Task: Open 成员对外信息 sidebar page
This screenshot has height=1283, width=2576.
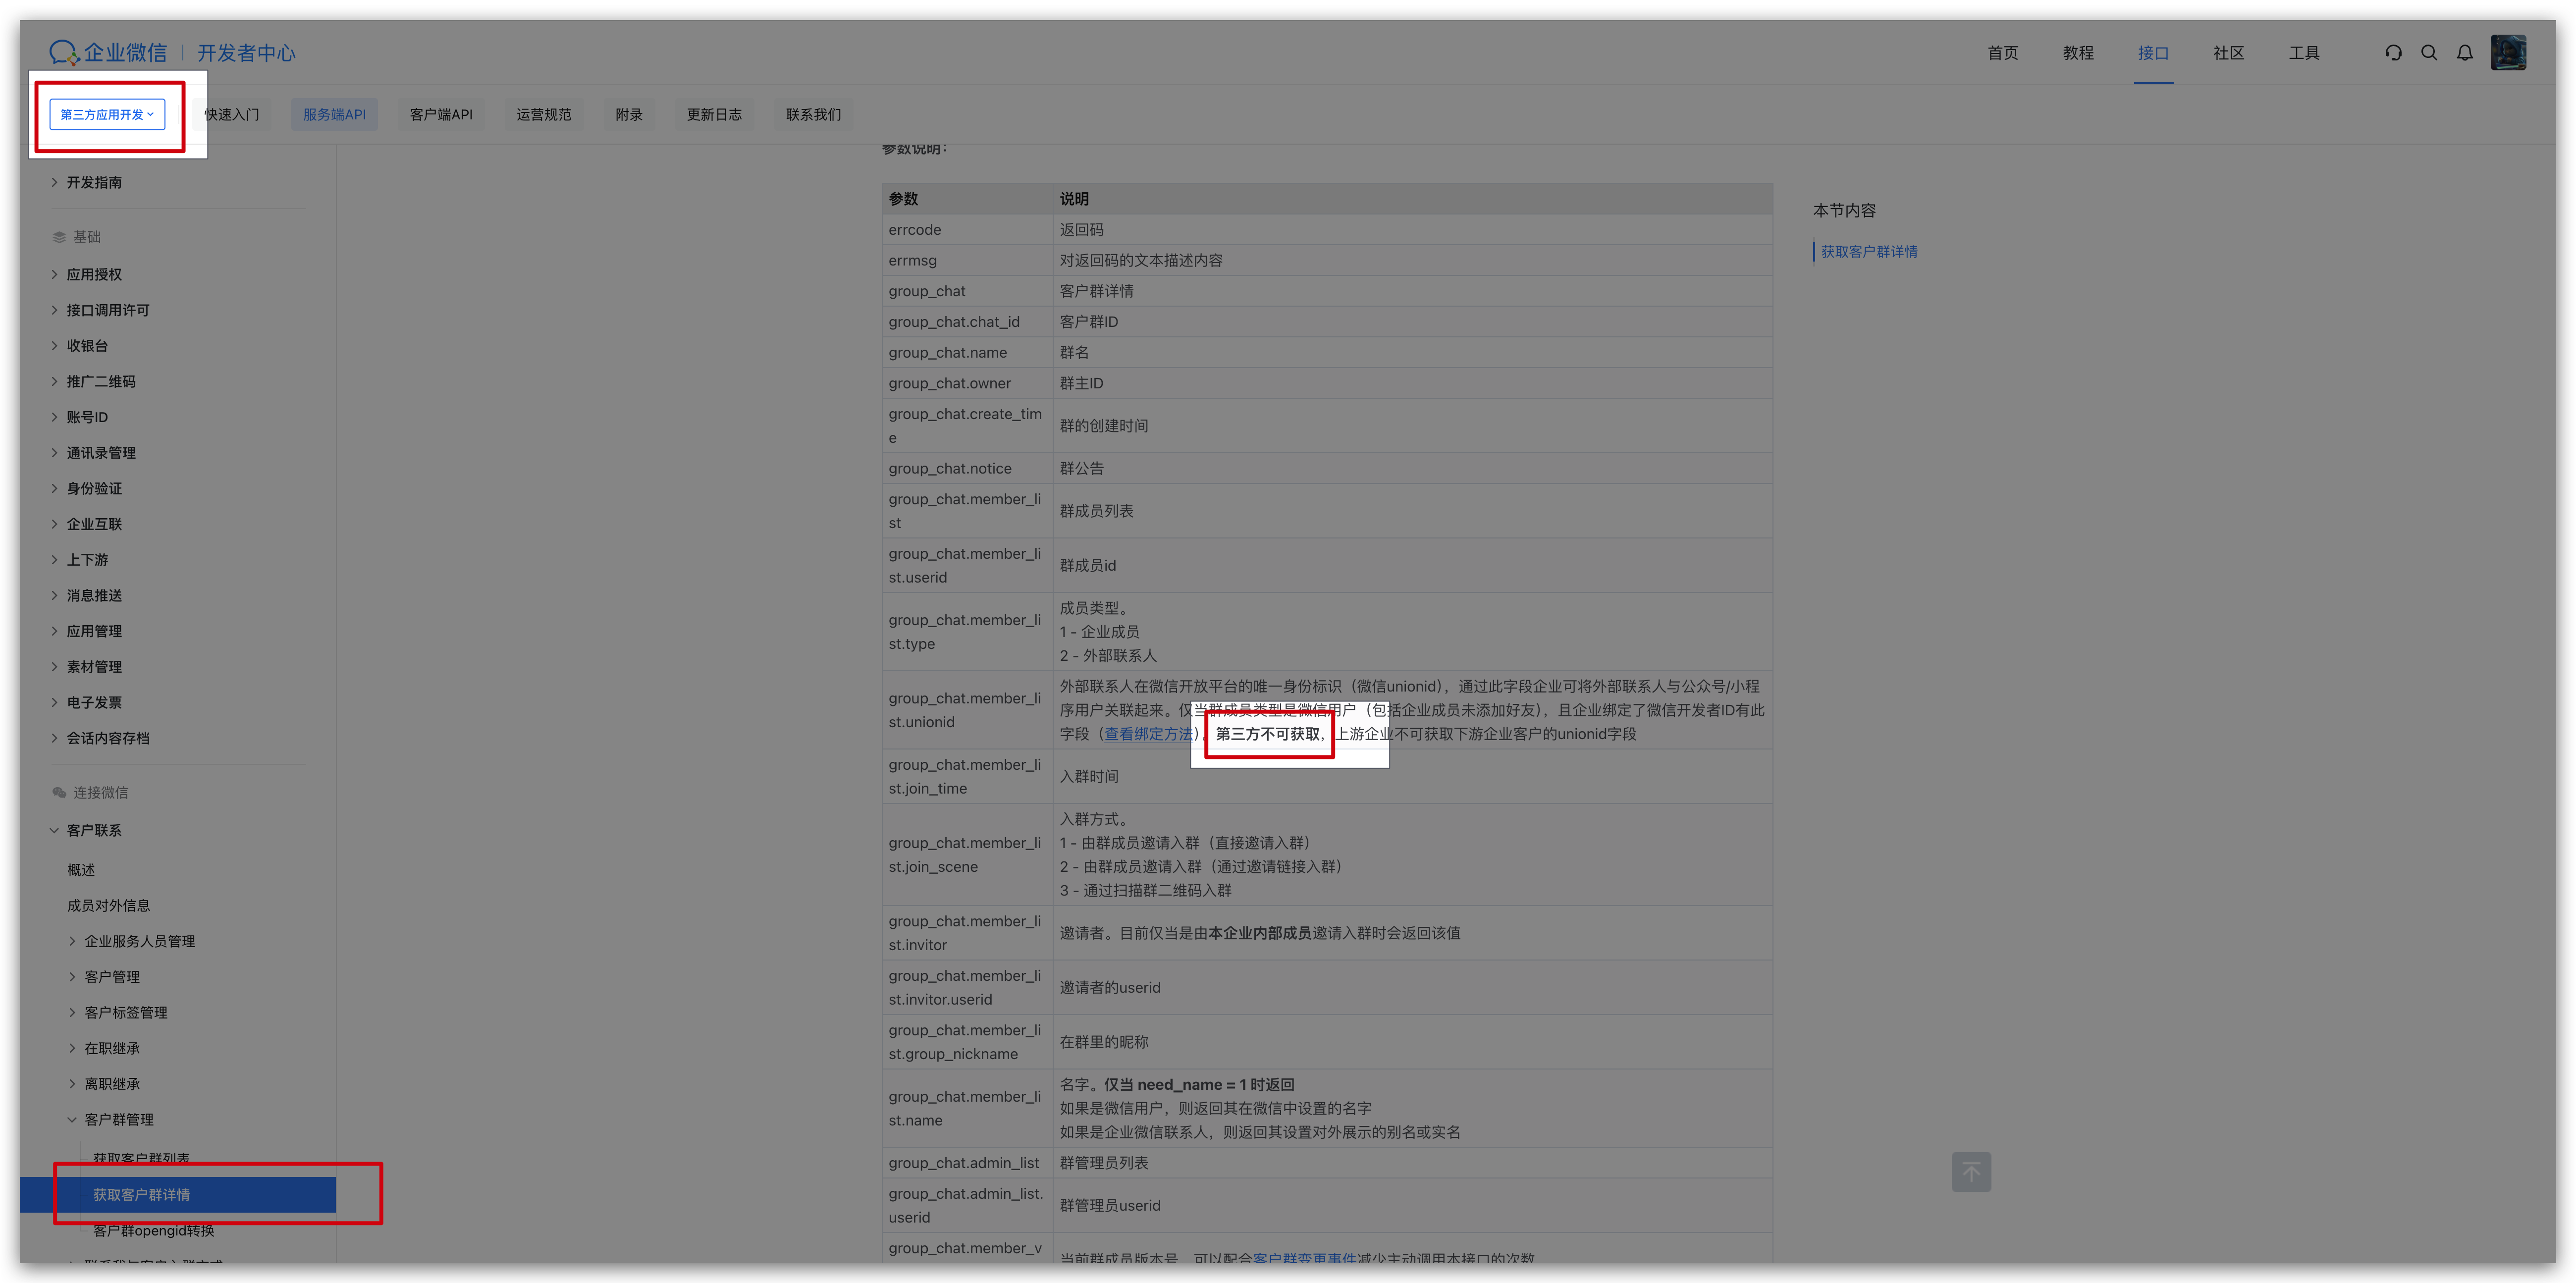Action: click(x=108, y=905)
